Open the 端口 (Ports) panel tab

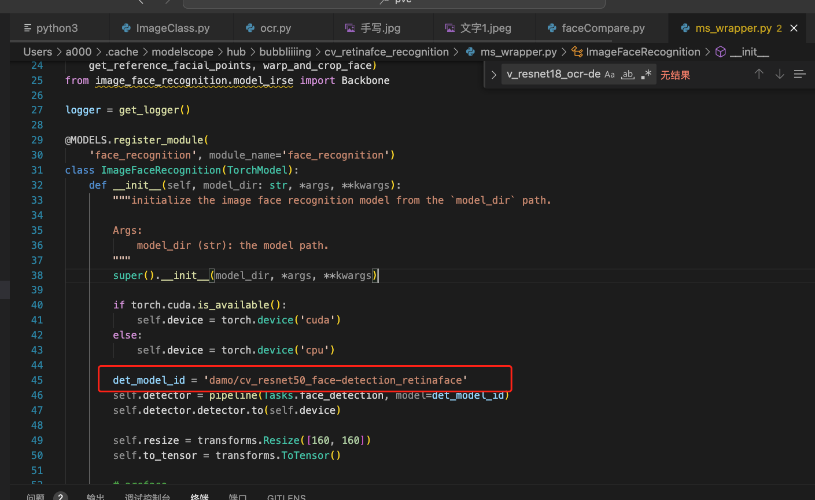(x=238, y=497)
